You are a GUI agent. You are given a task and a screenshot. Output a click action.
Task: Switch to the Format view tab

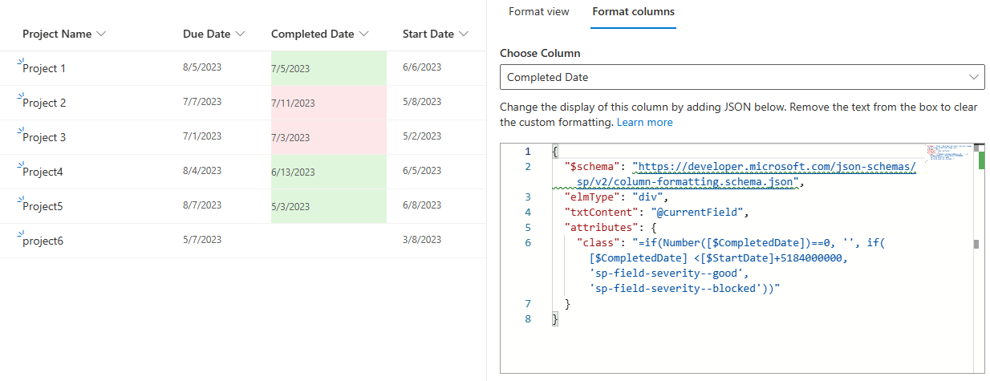tap(538, 12)
